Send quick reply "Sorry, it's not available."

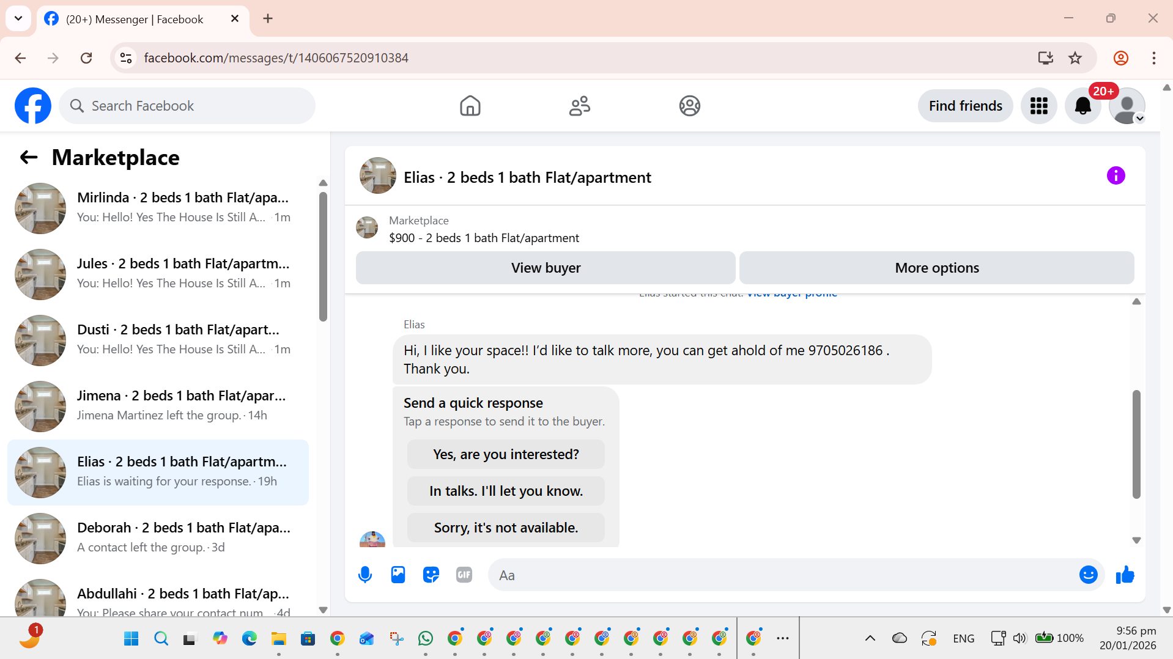506,528
